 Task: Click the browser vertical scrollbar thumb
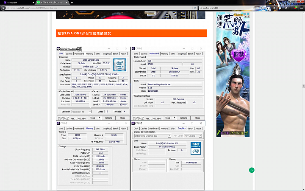pos(303,86)
